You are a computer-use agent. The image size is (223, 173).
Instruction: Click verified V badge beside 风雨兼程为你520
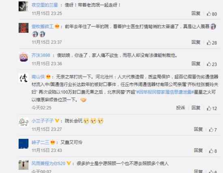tap(69, 163)
